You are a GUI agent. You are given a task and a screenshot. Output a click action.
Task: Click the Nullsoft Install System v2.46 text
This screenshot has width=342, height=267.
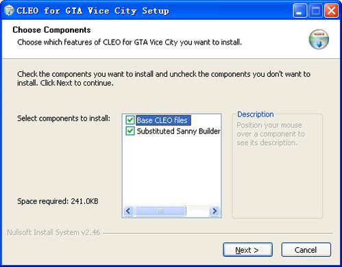[x=53, y=232]
